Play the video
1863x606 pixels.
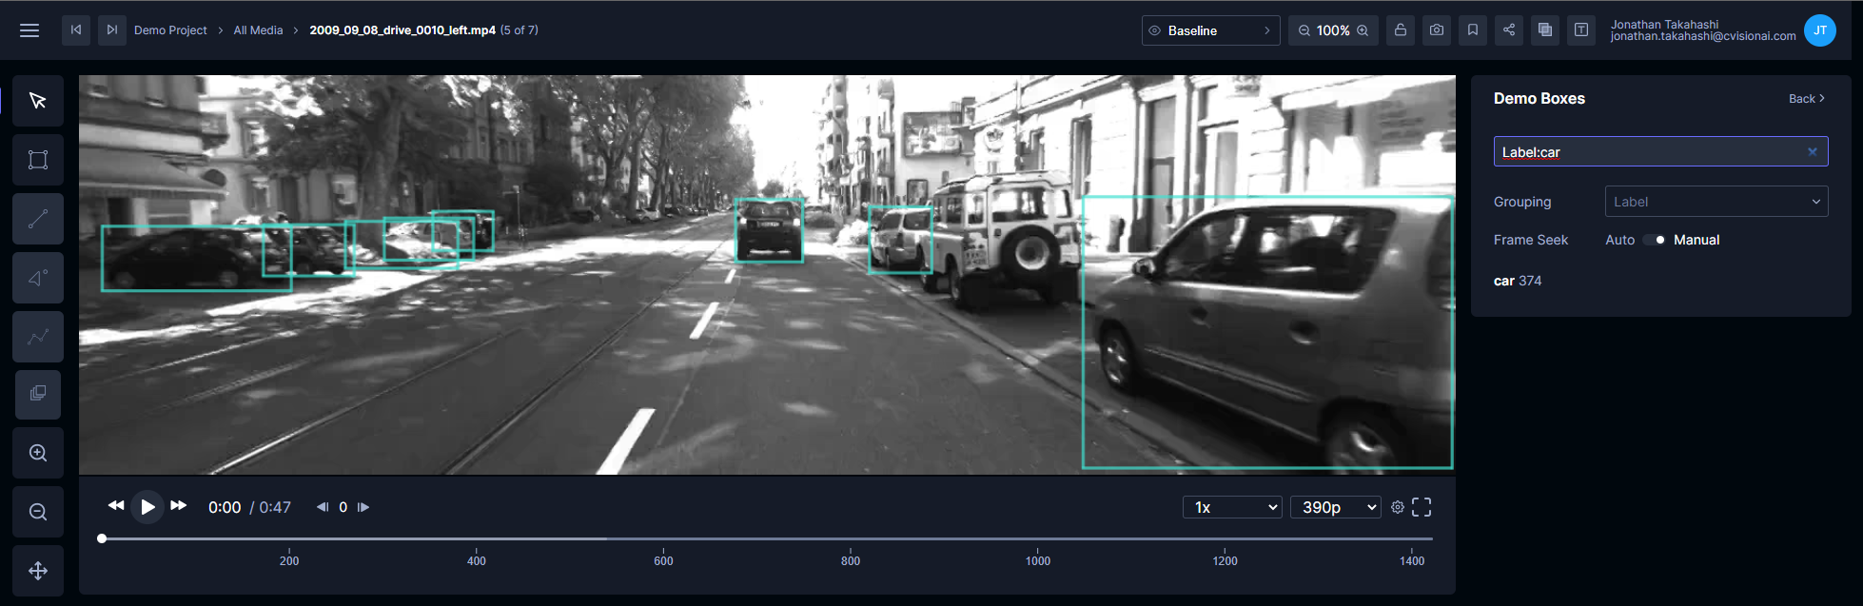coord(147,507)
